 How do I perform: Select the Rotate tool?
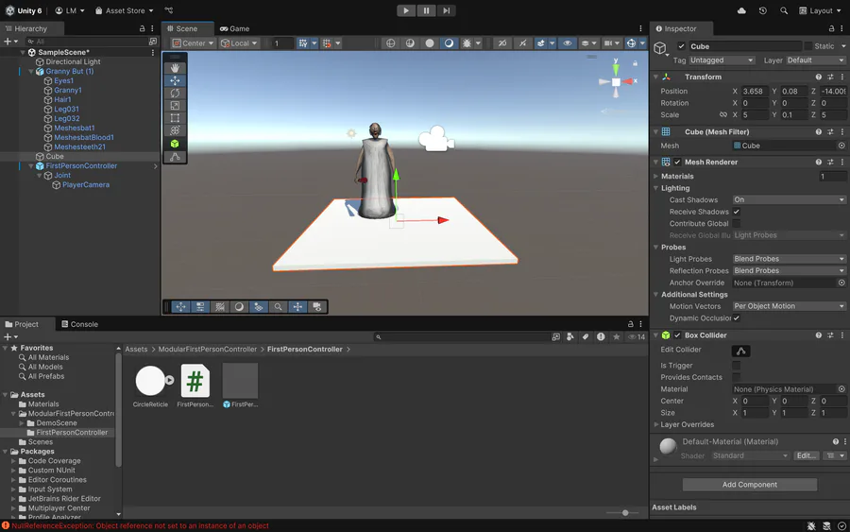[175, 93]
